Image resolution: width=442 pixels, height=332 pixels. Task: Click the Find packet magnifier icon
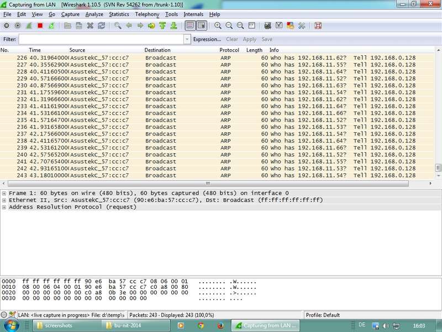[118, 25]
